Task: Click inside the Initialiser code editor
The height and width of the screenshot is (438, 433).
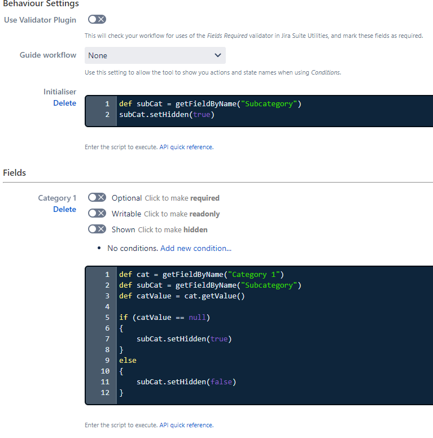Action: [x=274, y=111]
